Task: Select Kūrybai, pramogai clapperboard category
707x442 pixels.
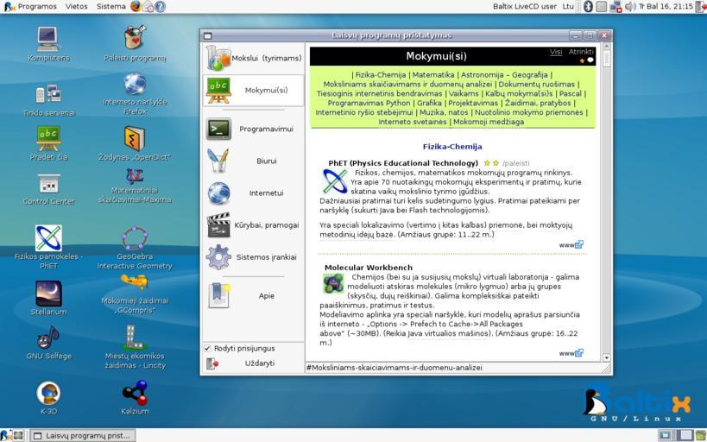Action: tap(253, 225)
